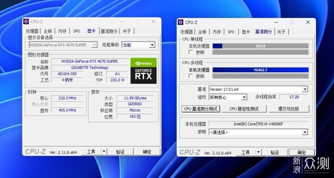Click the 工艺 4 纳米 field
This screenshot has height=178, width=334.
67,80
